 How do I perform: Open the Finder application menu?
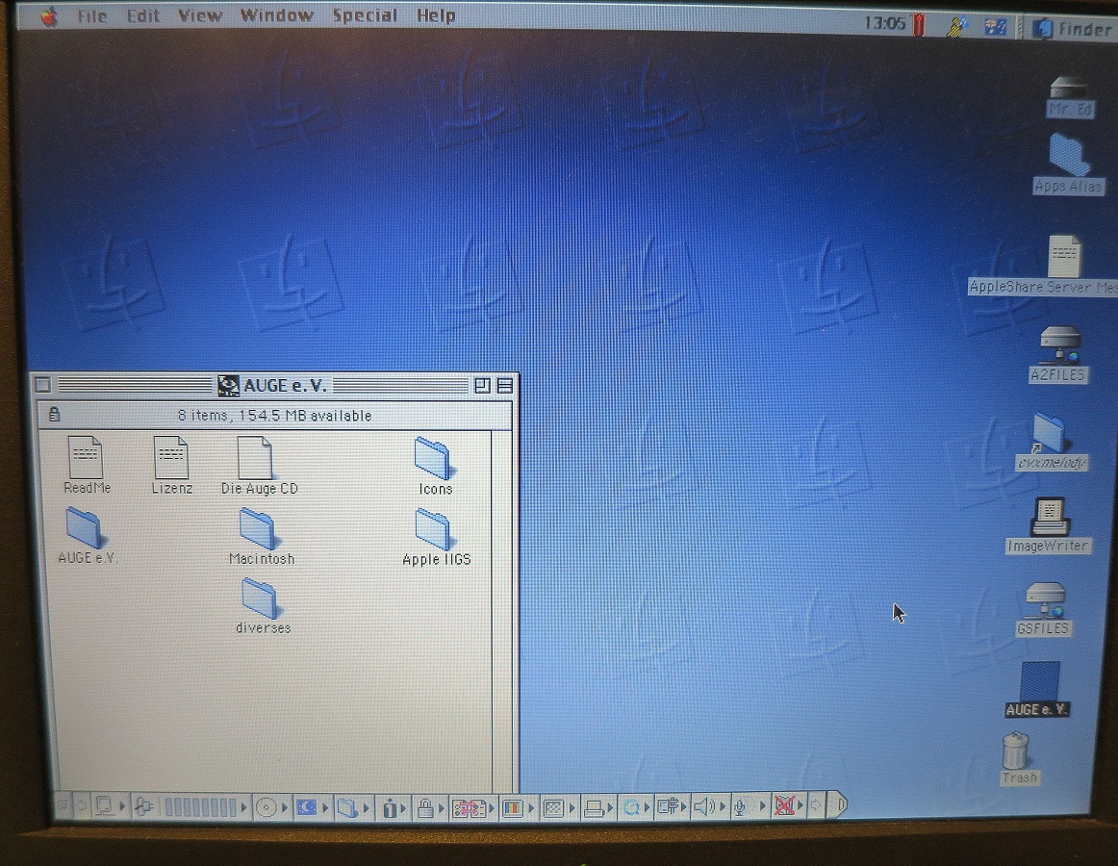tap(1072, 29)
